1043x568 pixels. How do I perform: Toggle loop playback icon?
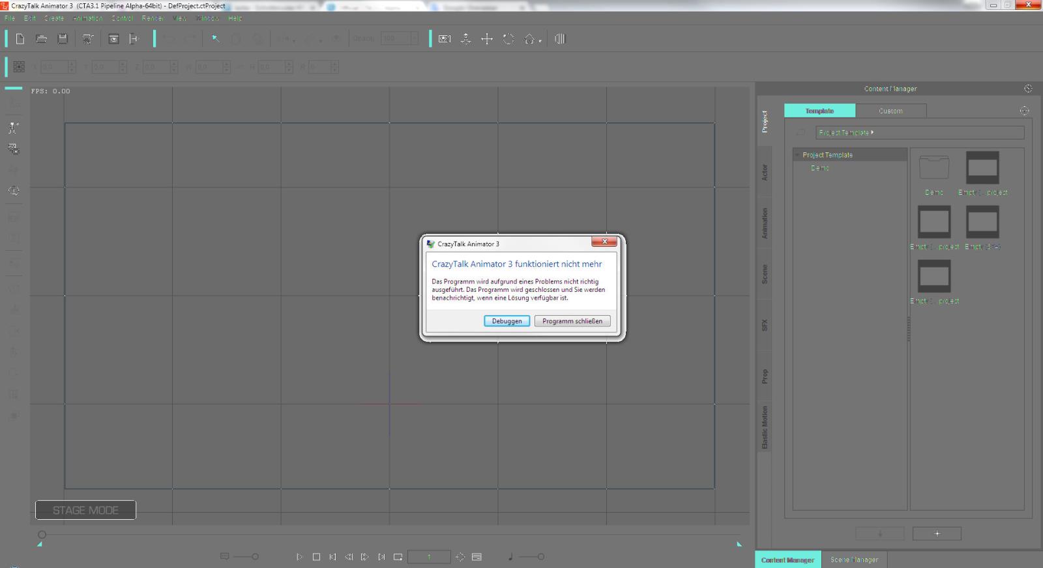click(398, 557)
